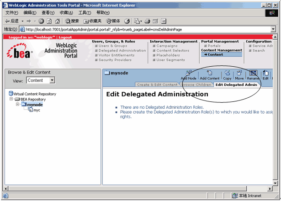
Task: Select the myc item in tree
Action: [37, 110]
